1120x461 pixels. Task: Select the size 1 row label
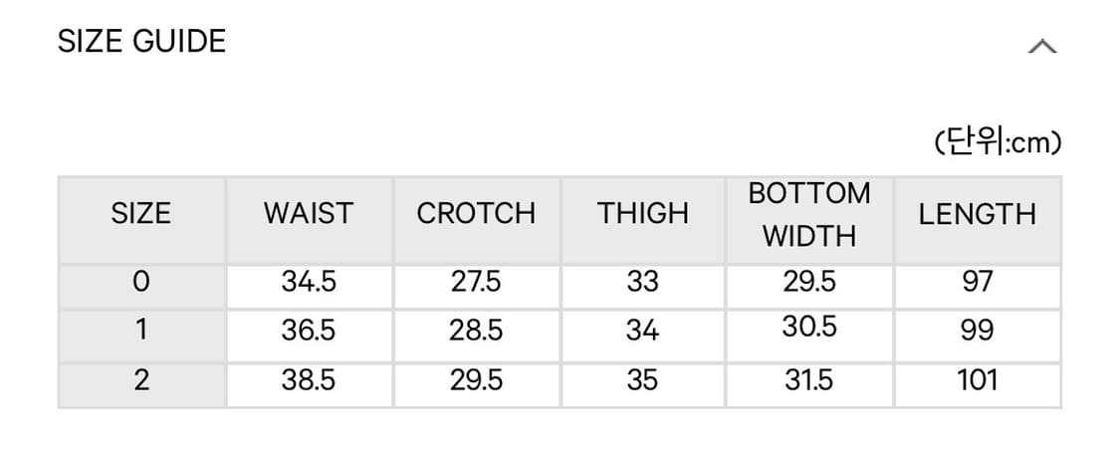point(141,331)
